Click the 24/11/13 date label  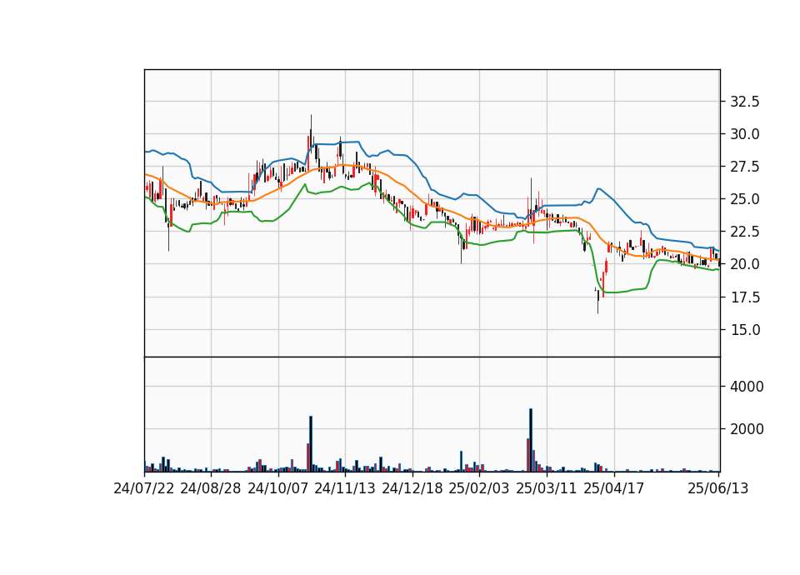(x=345, y=488)
